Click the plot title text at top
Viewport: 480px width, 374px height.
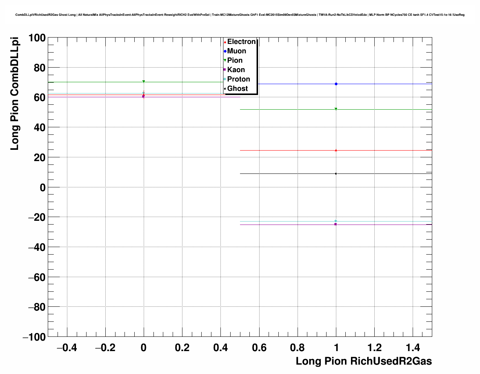pos(240,15)
